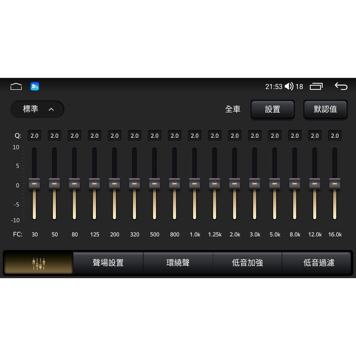The image size is (356, 356).
Task: Click the chevron arrow beside 標準
Action: [51, 110]
